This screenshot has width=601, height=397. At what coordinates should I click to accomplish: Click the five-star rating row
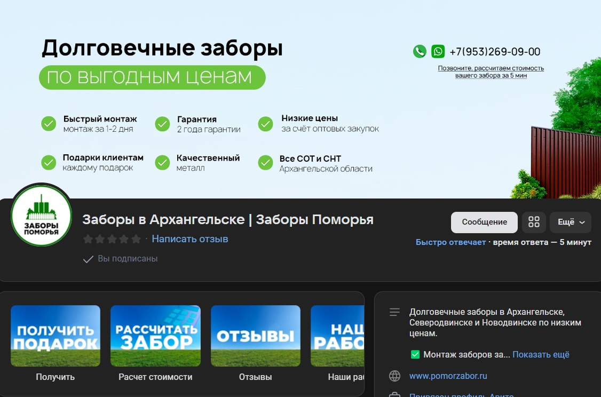click(x=112, y=239)
